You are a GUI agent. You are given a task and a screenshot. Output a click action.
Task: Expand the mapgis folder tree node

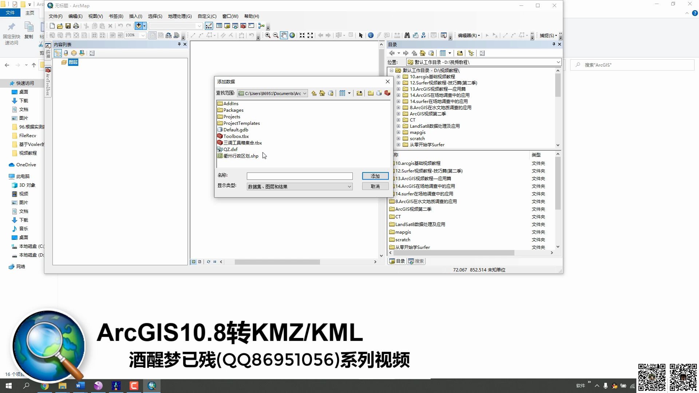398,132
